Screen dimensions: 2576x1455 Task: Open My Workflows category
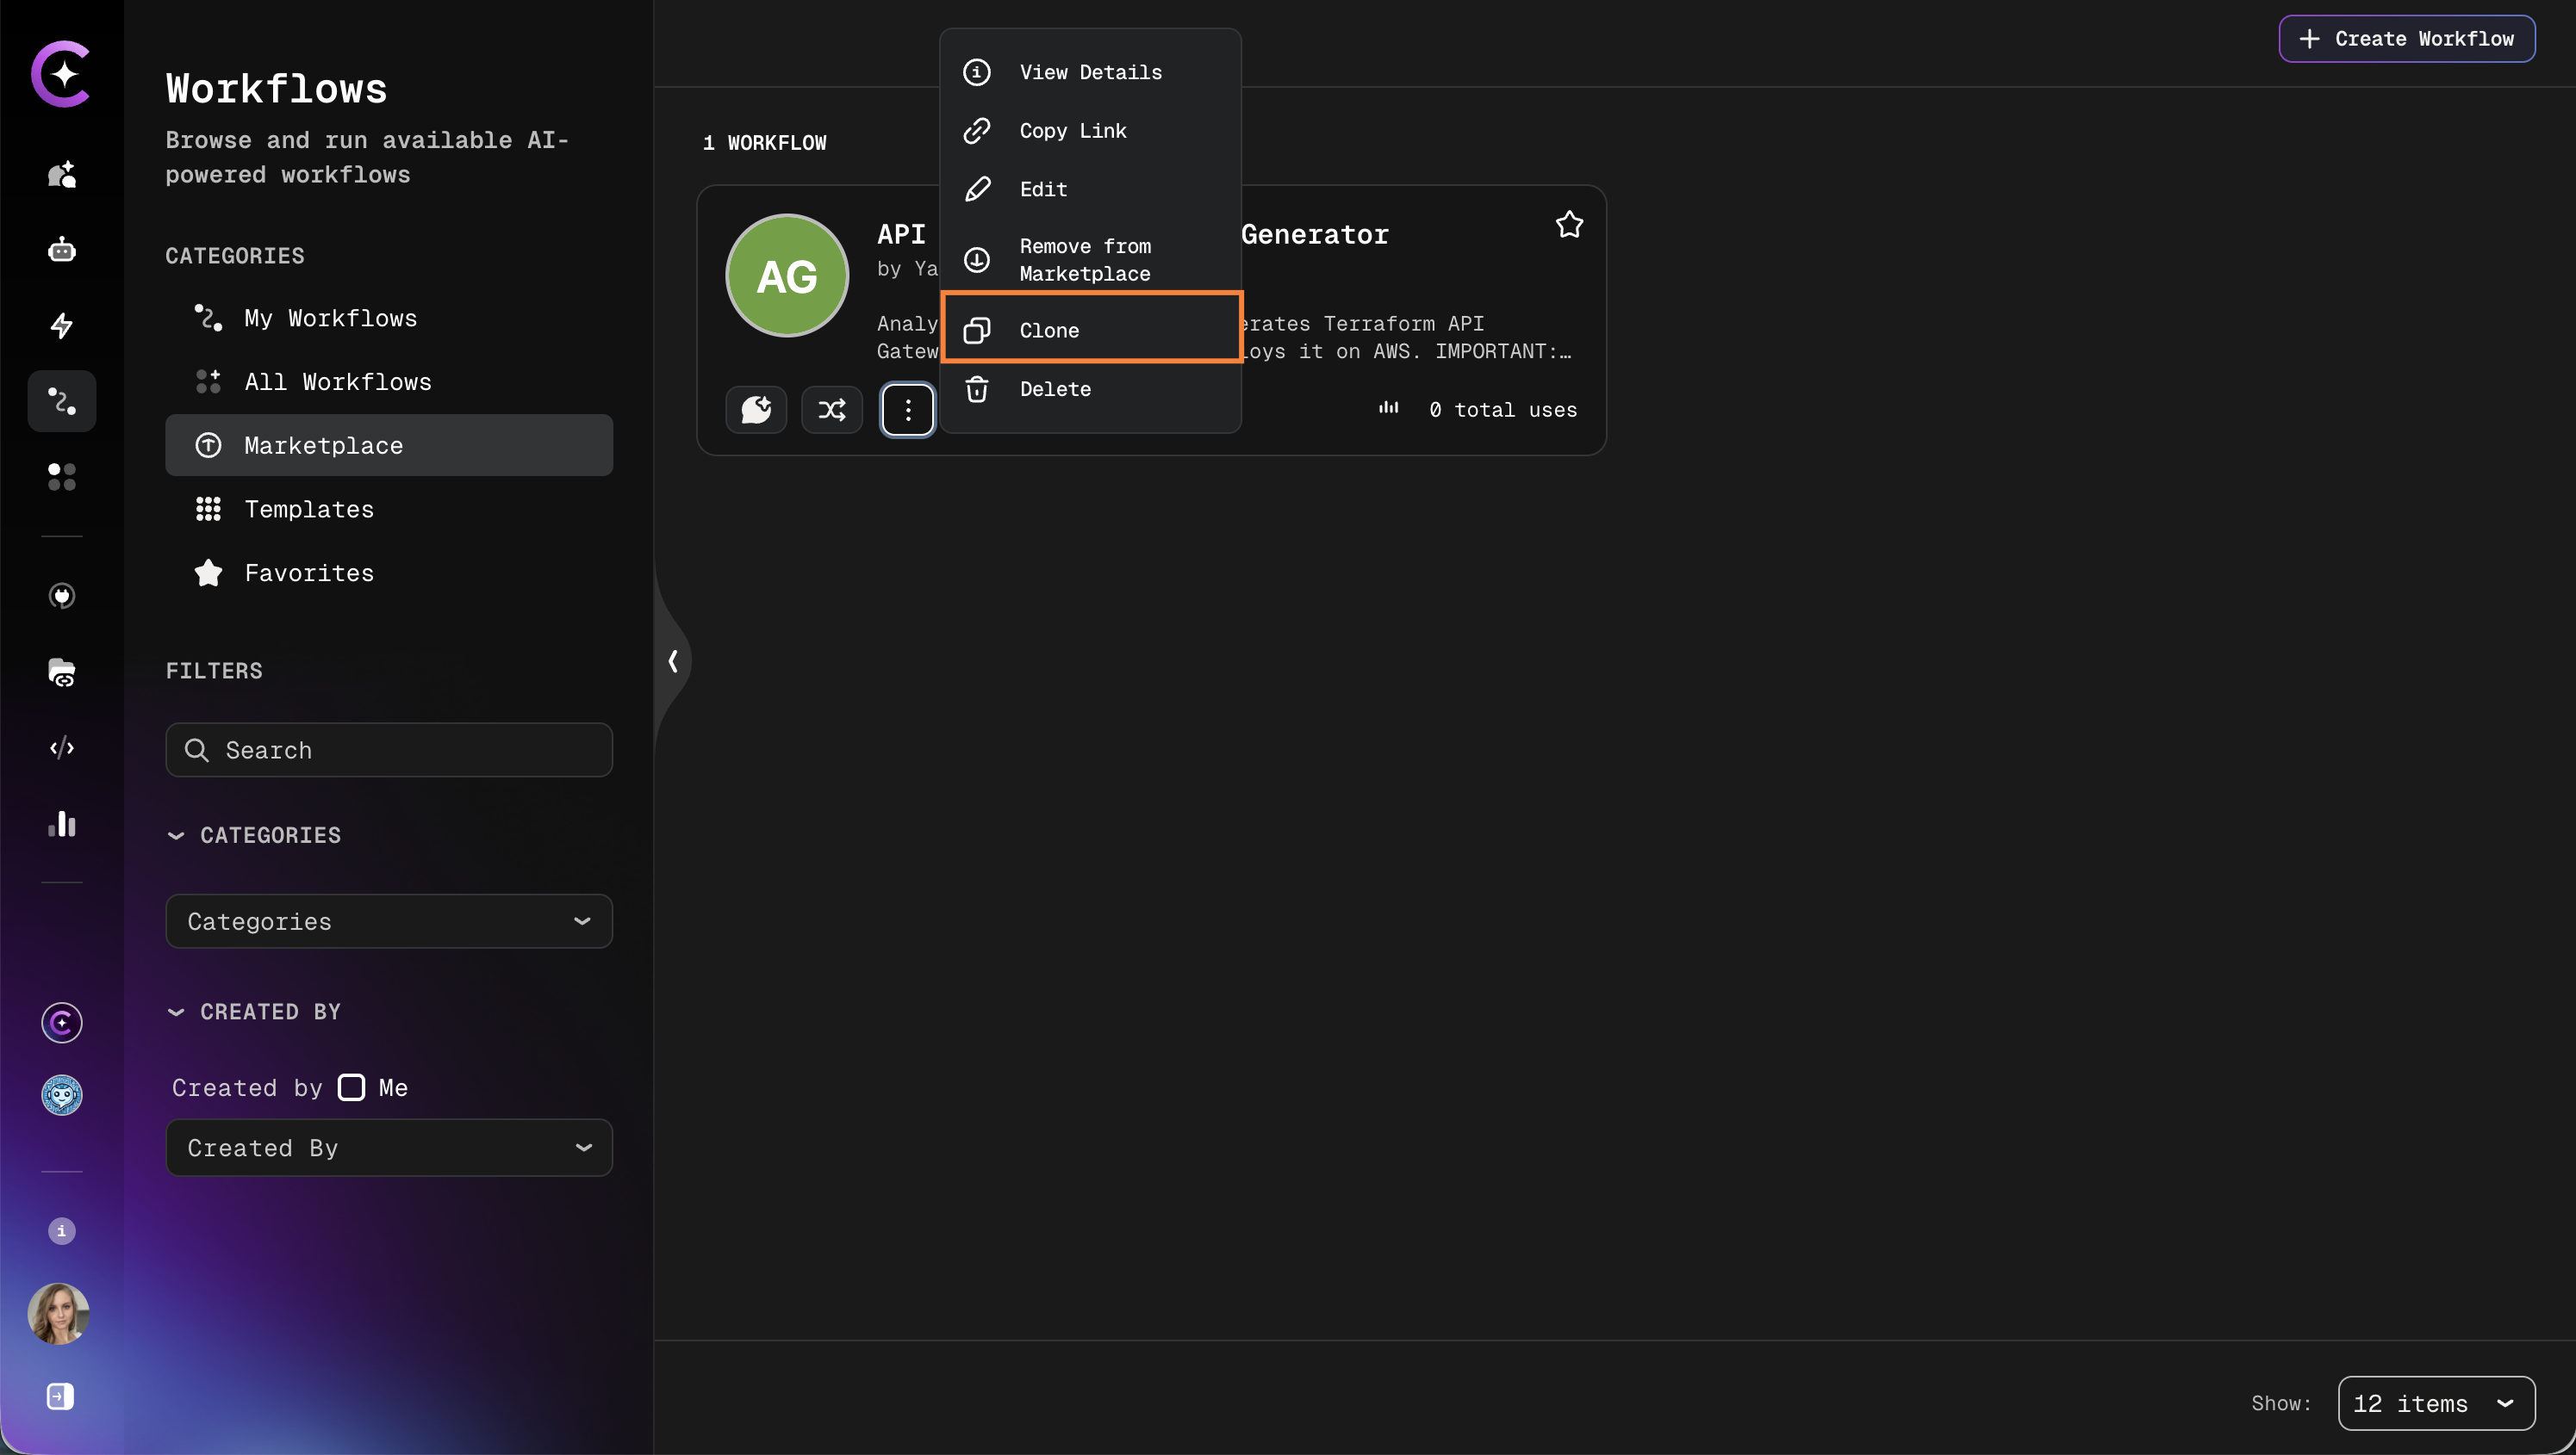(x=389, y=318)
